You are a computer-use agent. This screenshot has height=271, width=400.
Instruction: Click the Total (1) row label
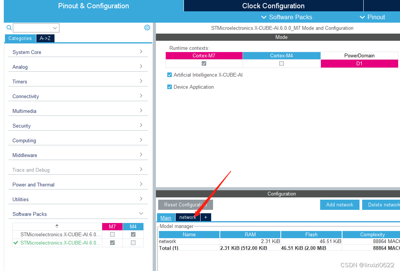169,248
